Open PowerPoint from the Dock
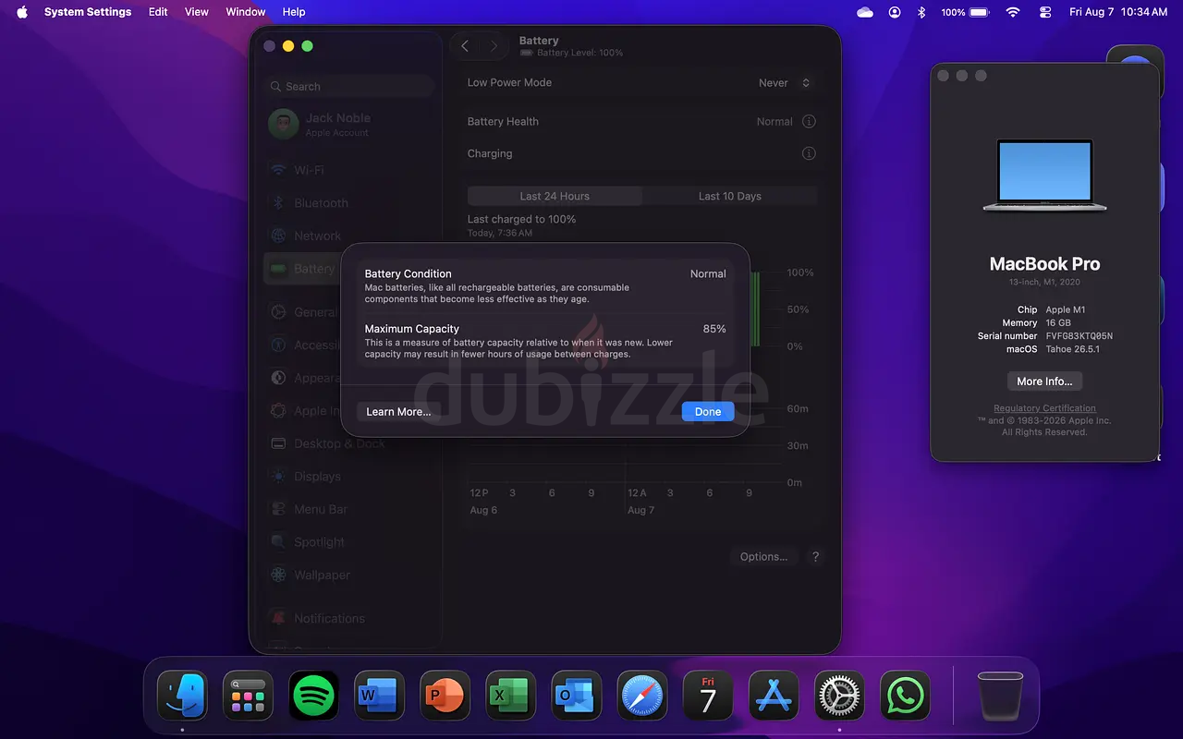The height and width of the screenshot is (739, 1183). coord(445,696)
